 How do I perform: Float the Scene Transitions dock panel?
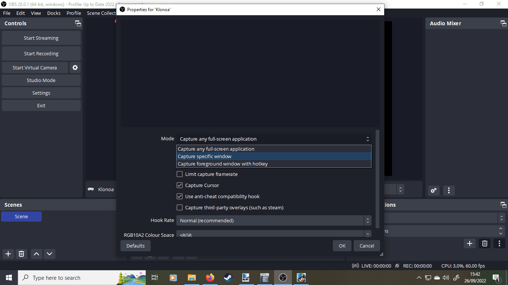[503, 205]
